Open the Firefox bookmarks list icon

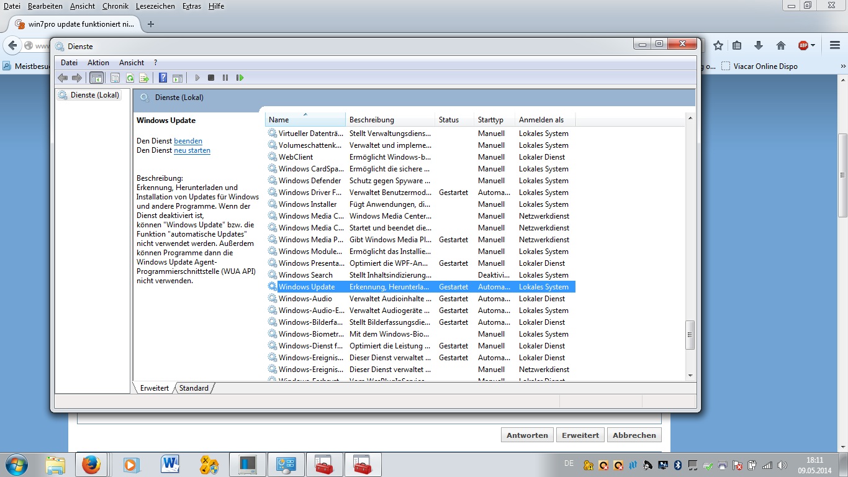(737, 45)
